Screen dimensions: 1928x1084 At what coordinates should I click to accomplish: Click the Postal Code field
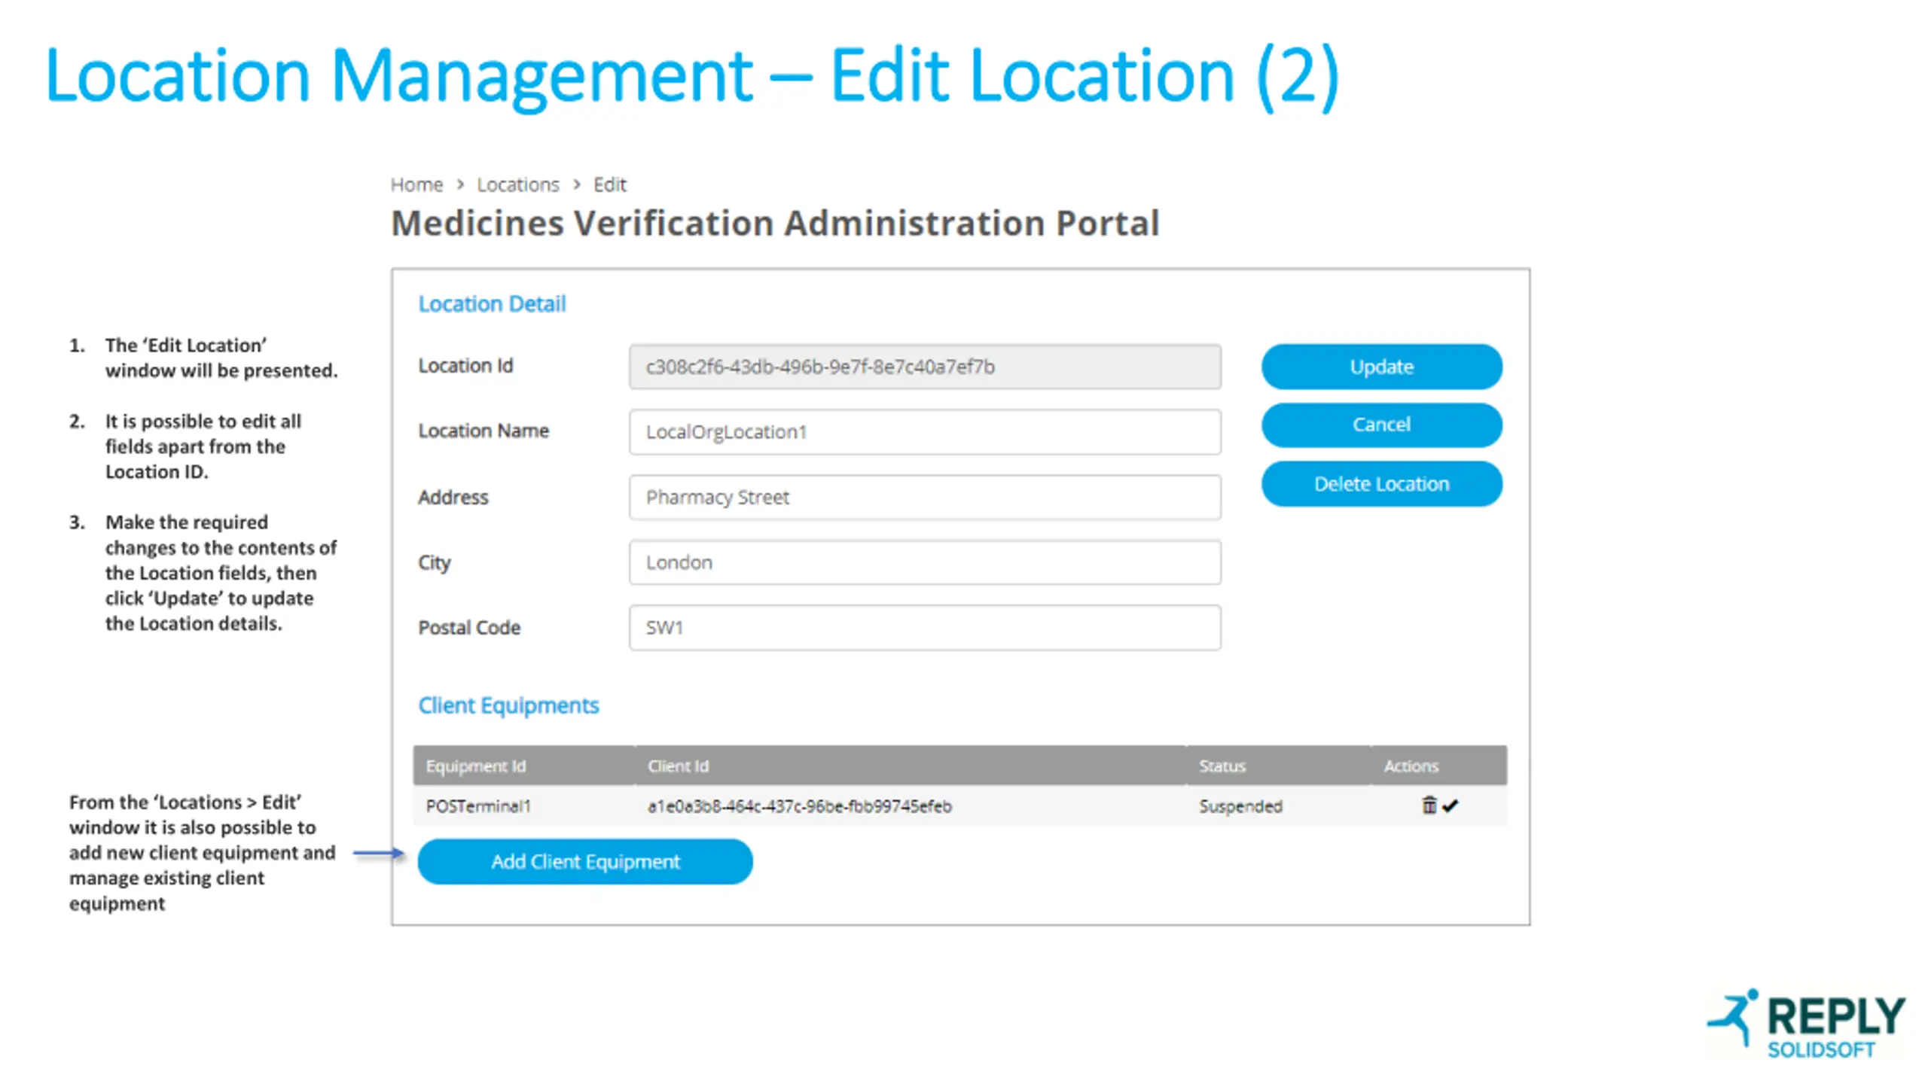click(x=925, y=628)
